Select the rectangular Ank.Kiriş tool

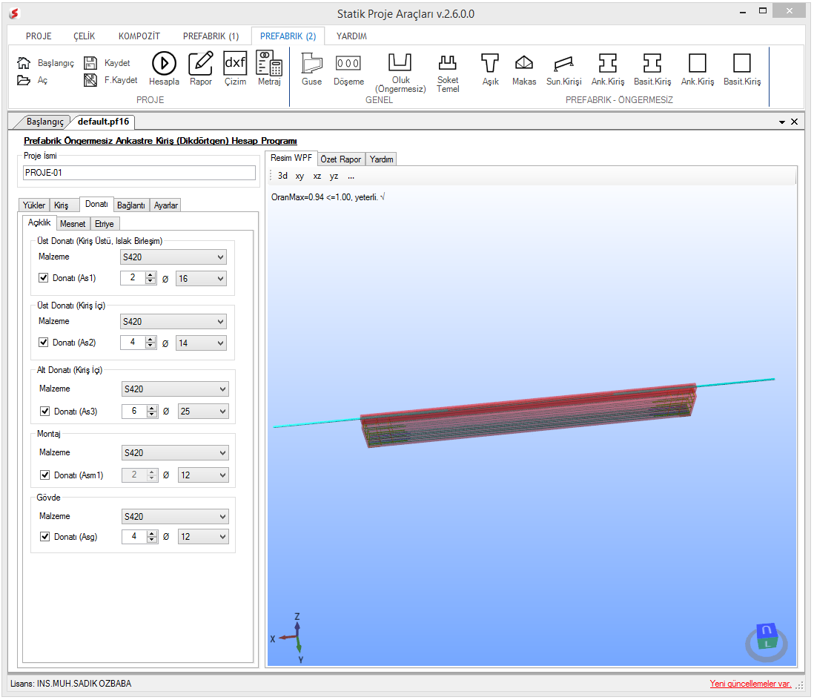(x=697, y=69)
